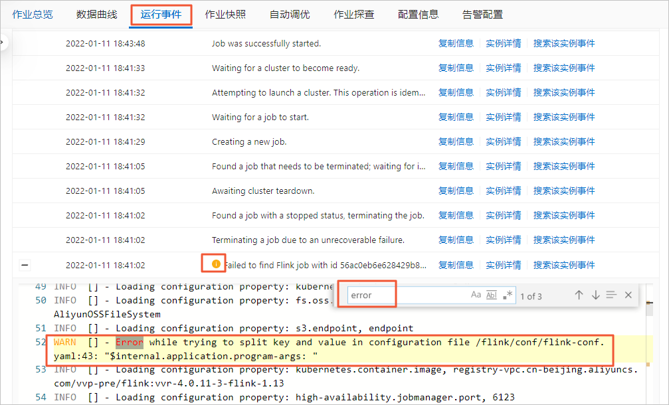Open the 作业快照 tab

click(225, 15)
